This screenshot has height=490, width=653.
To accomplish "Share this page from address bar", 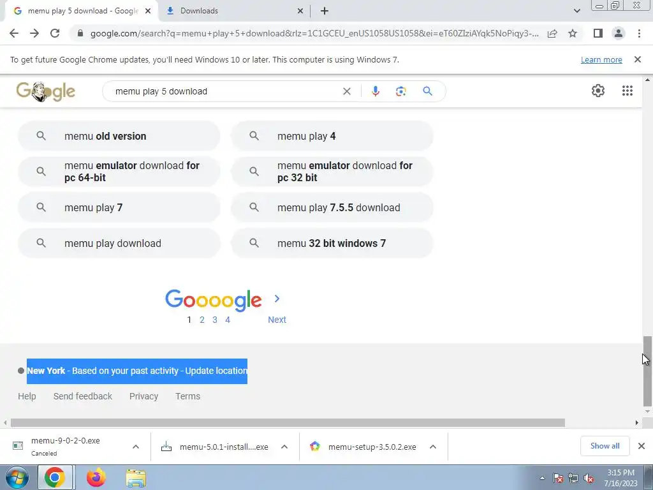I will click(x=552, y=33).
